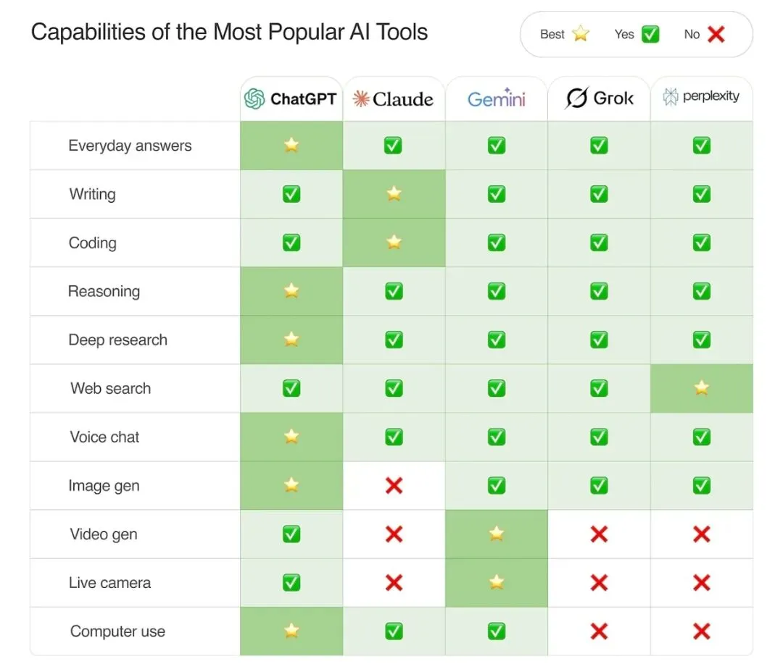This screenshot has width=783, height=672.
Task: Click the red X for Claude Image gen
Action: tap(394, 486)
